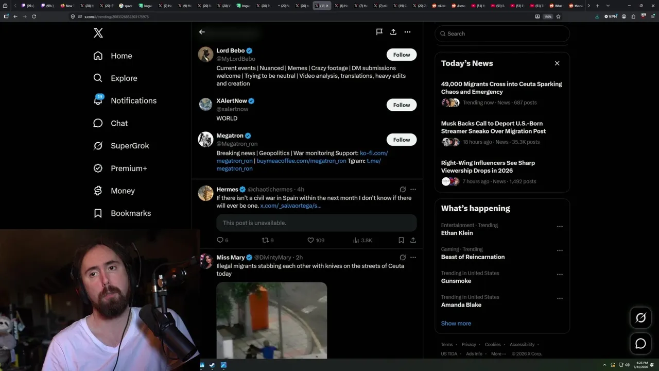
Task: Open more menu on Hermes post
Action: tap(413, 190)
